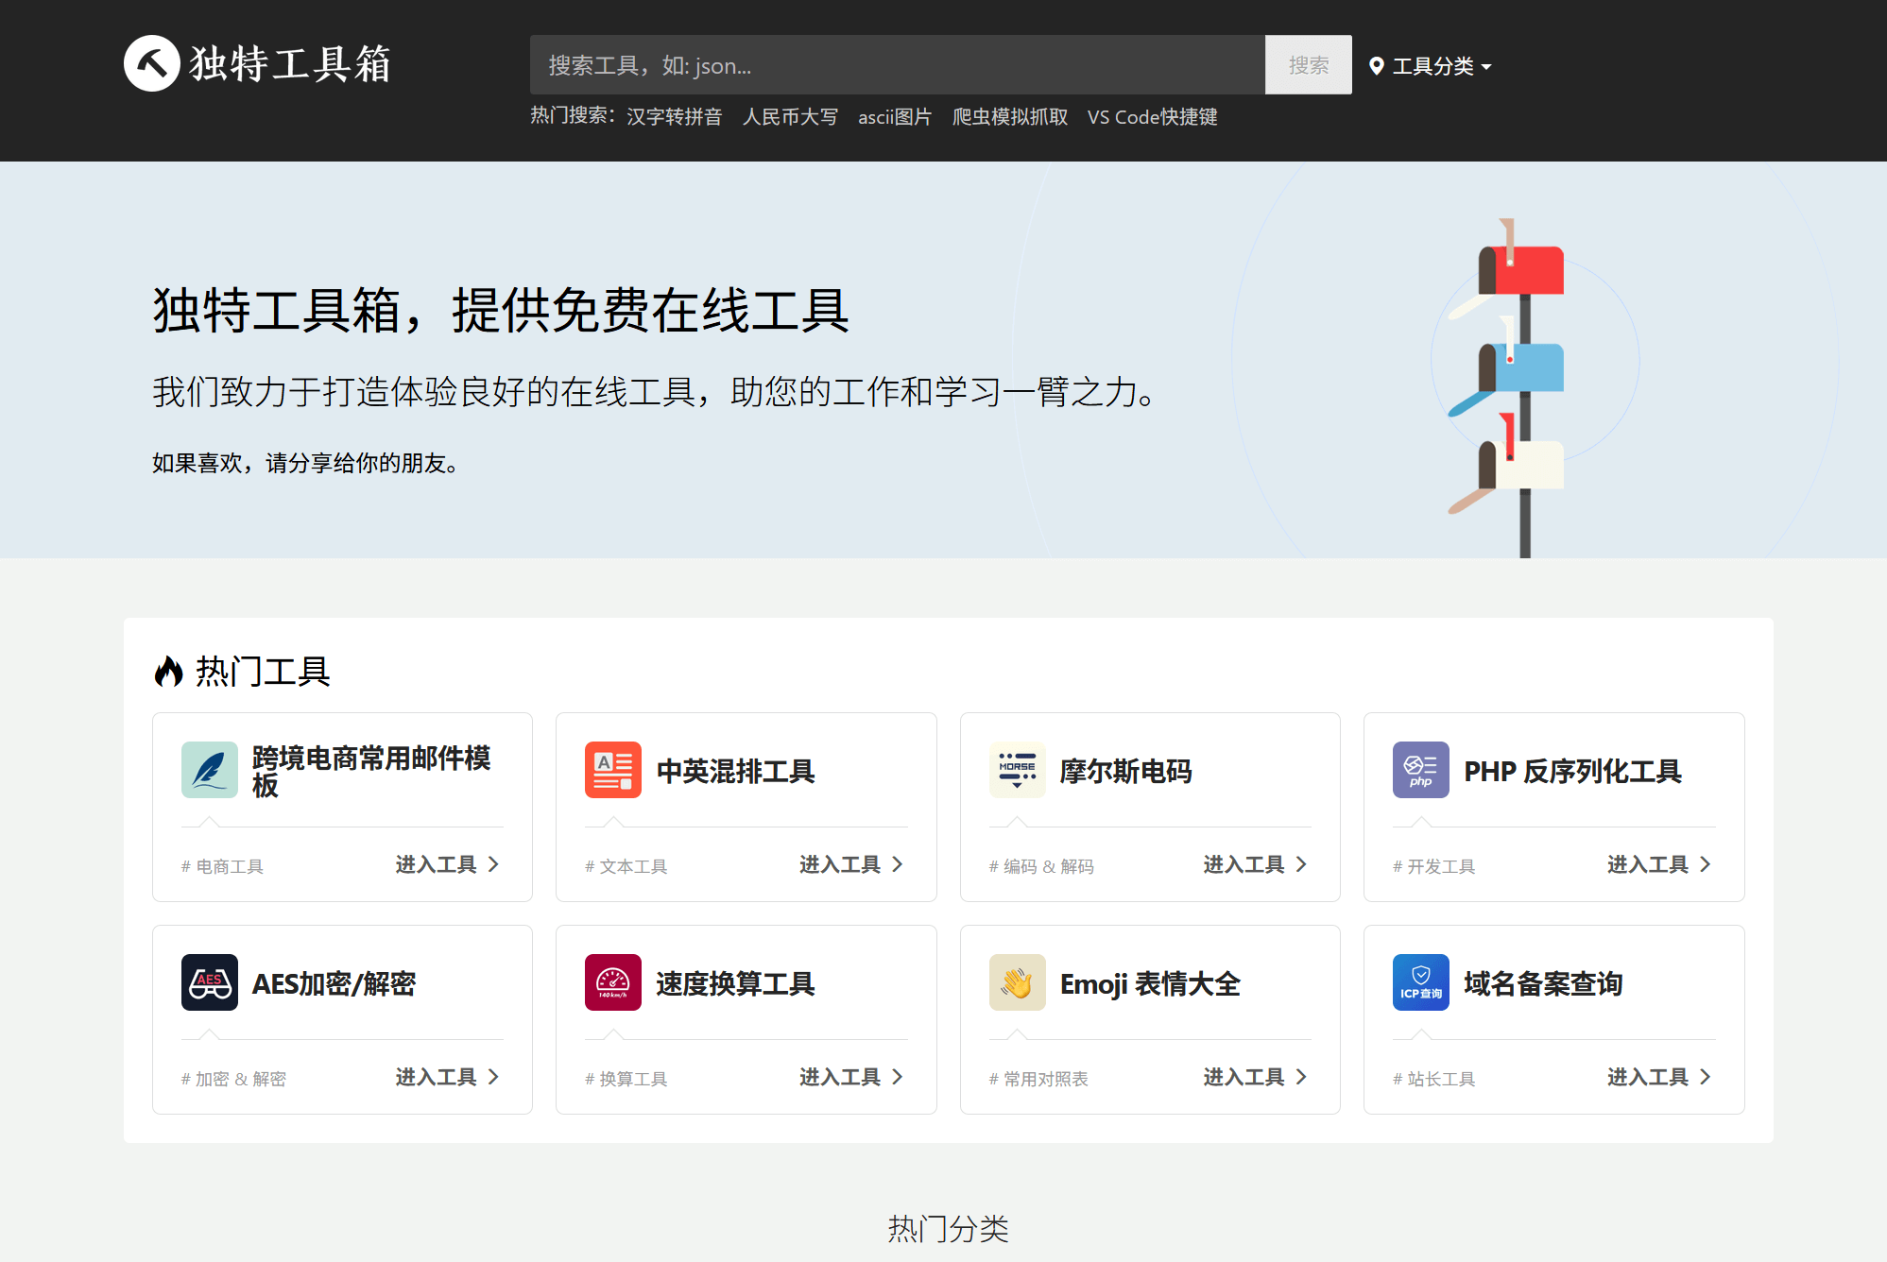
Task: Select the VS Code快捷键 hot search entry
Action: click(1152, 117)
